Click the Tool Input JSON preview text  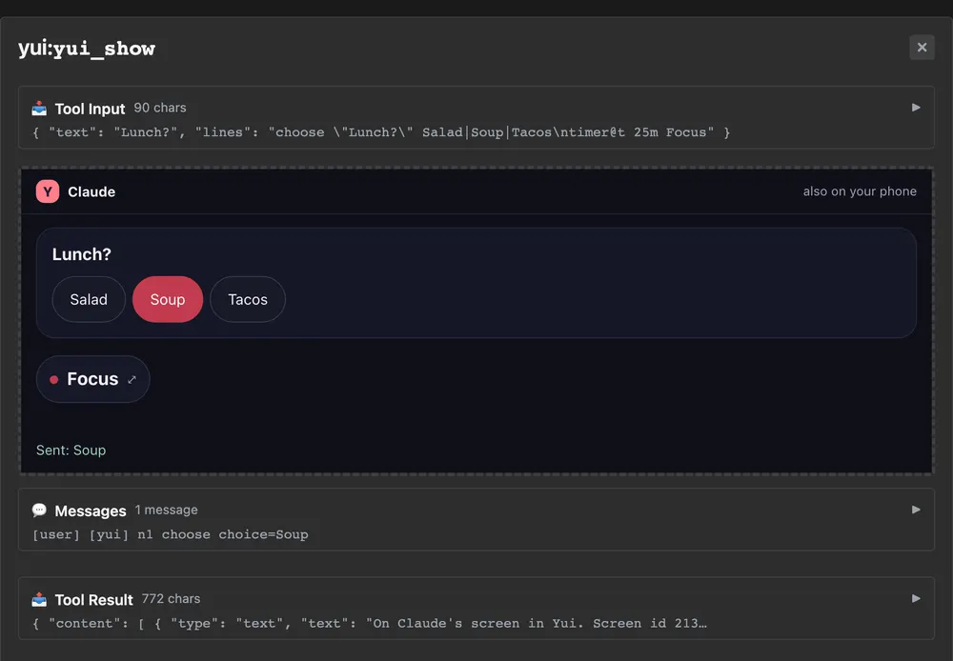[381, 132]
